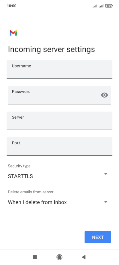Tap the Gmail logo icon
This screenshot has width=119, height=265.
[13, 33]
